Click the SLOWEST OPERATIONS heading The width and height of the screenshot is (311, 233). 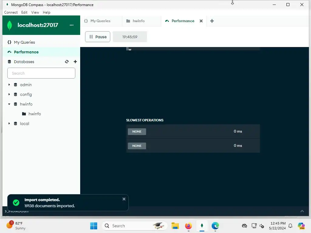click(x=145, y=120)
